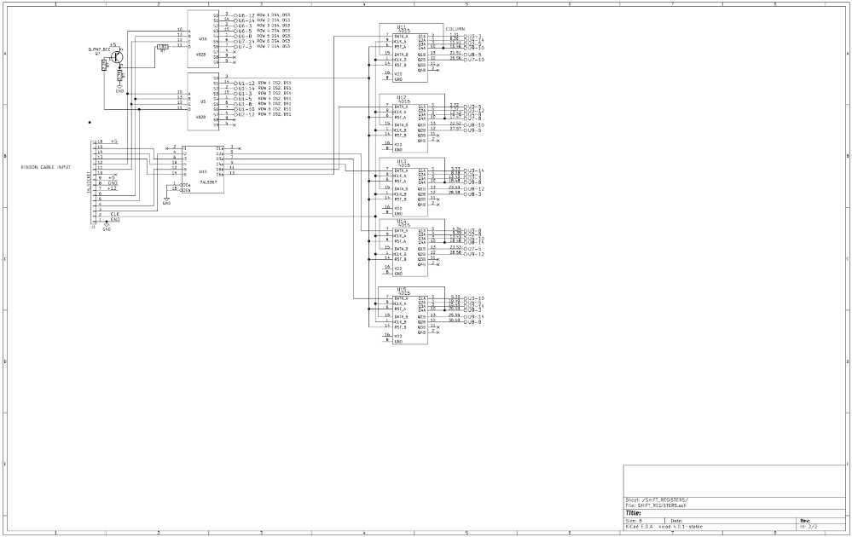Select the "U2-12" net label

tap(246, 114)
